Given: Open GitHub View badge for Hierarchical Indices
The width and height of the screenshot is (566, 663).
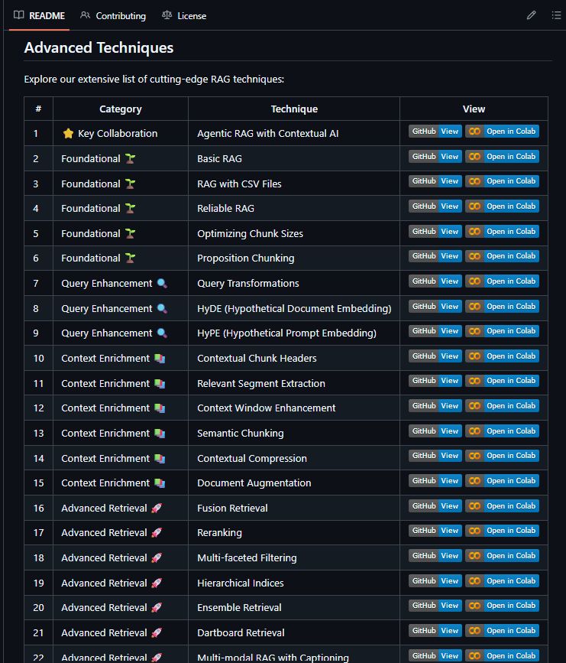Looking at the screenshot, I should click(x=435, y=581).
